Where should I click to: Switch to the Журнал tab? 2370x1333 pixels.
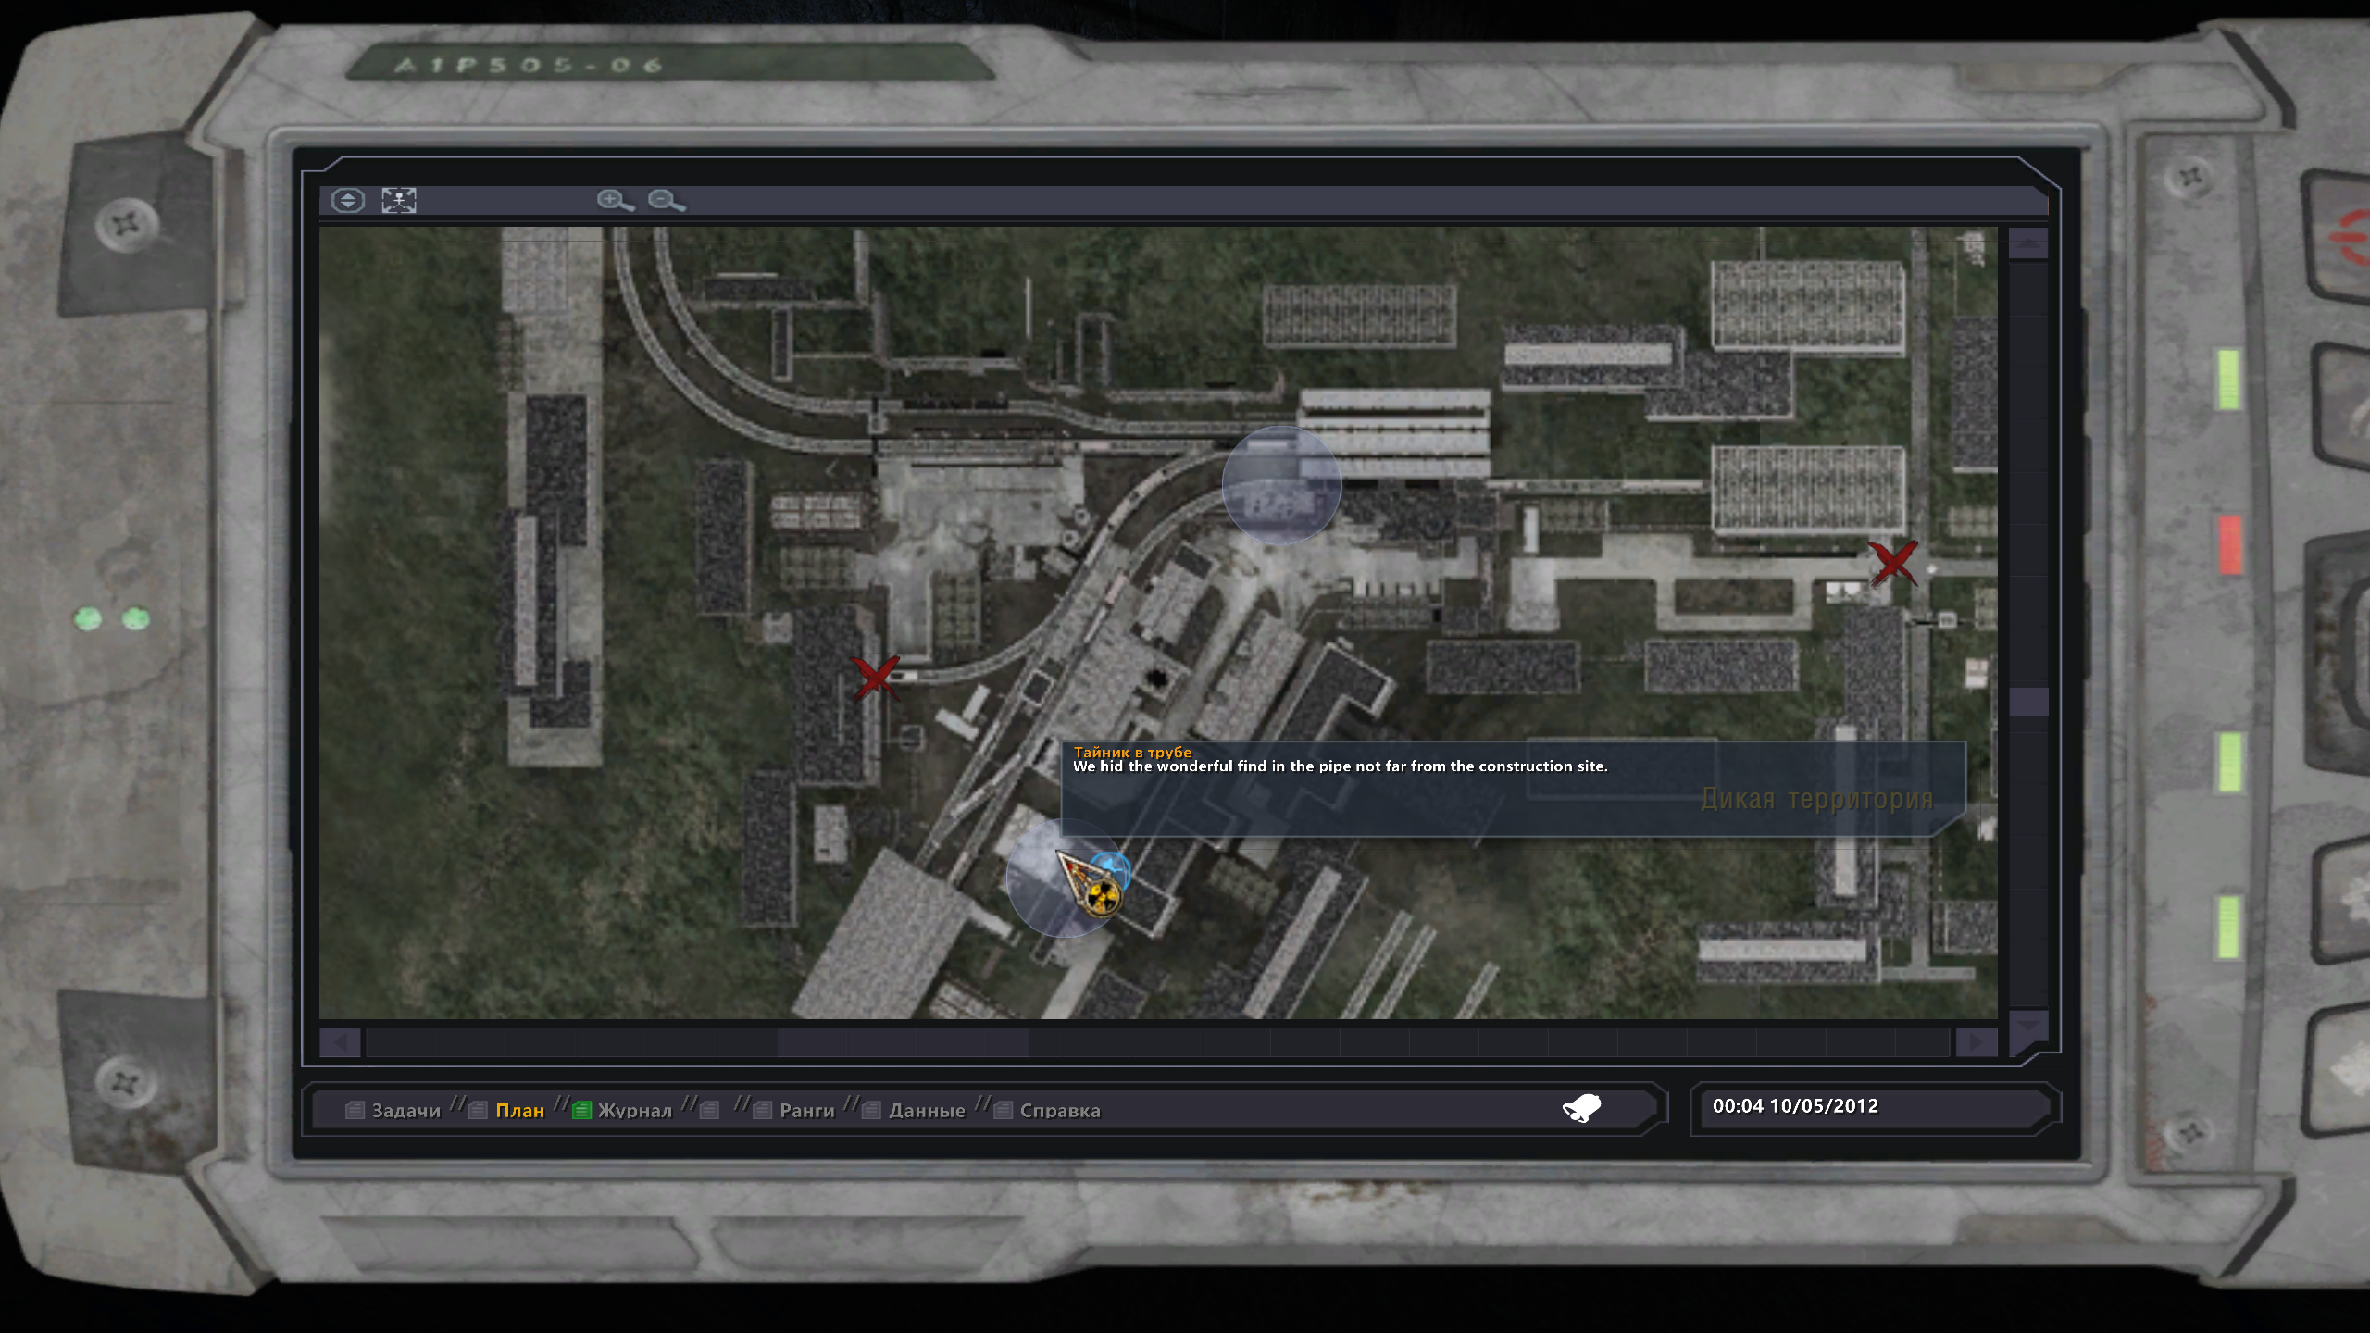pyautogui.click(x=634, y=1110)
